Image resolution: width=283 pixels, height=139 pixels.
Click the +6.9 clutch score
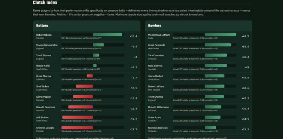click(x=134, y=47)
